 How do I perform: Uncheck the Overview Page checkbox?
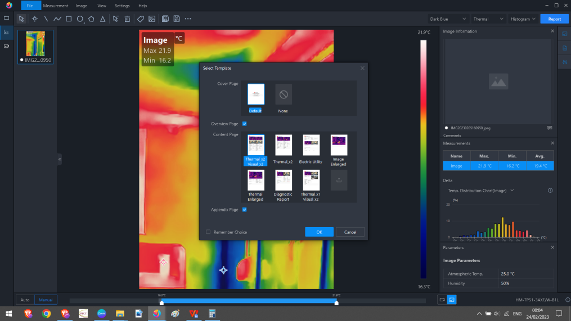click(x=244, y=124)
